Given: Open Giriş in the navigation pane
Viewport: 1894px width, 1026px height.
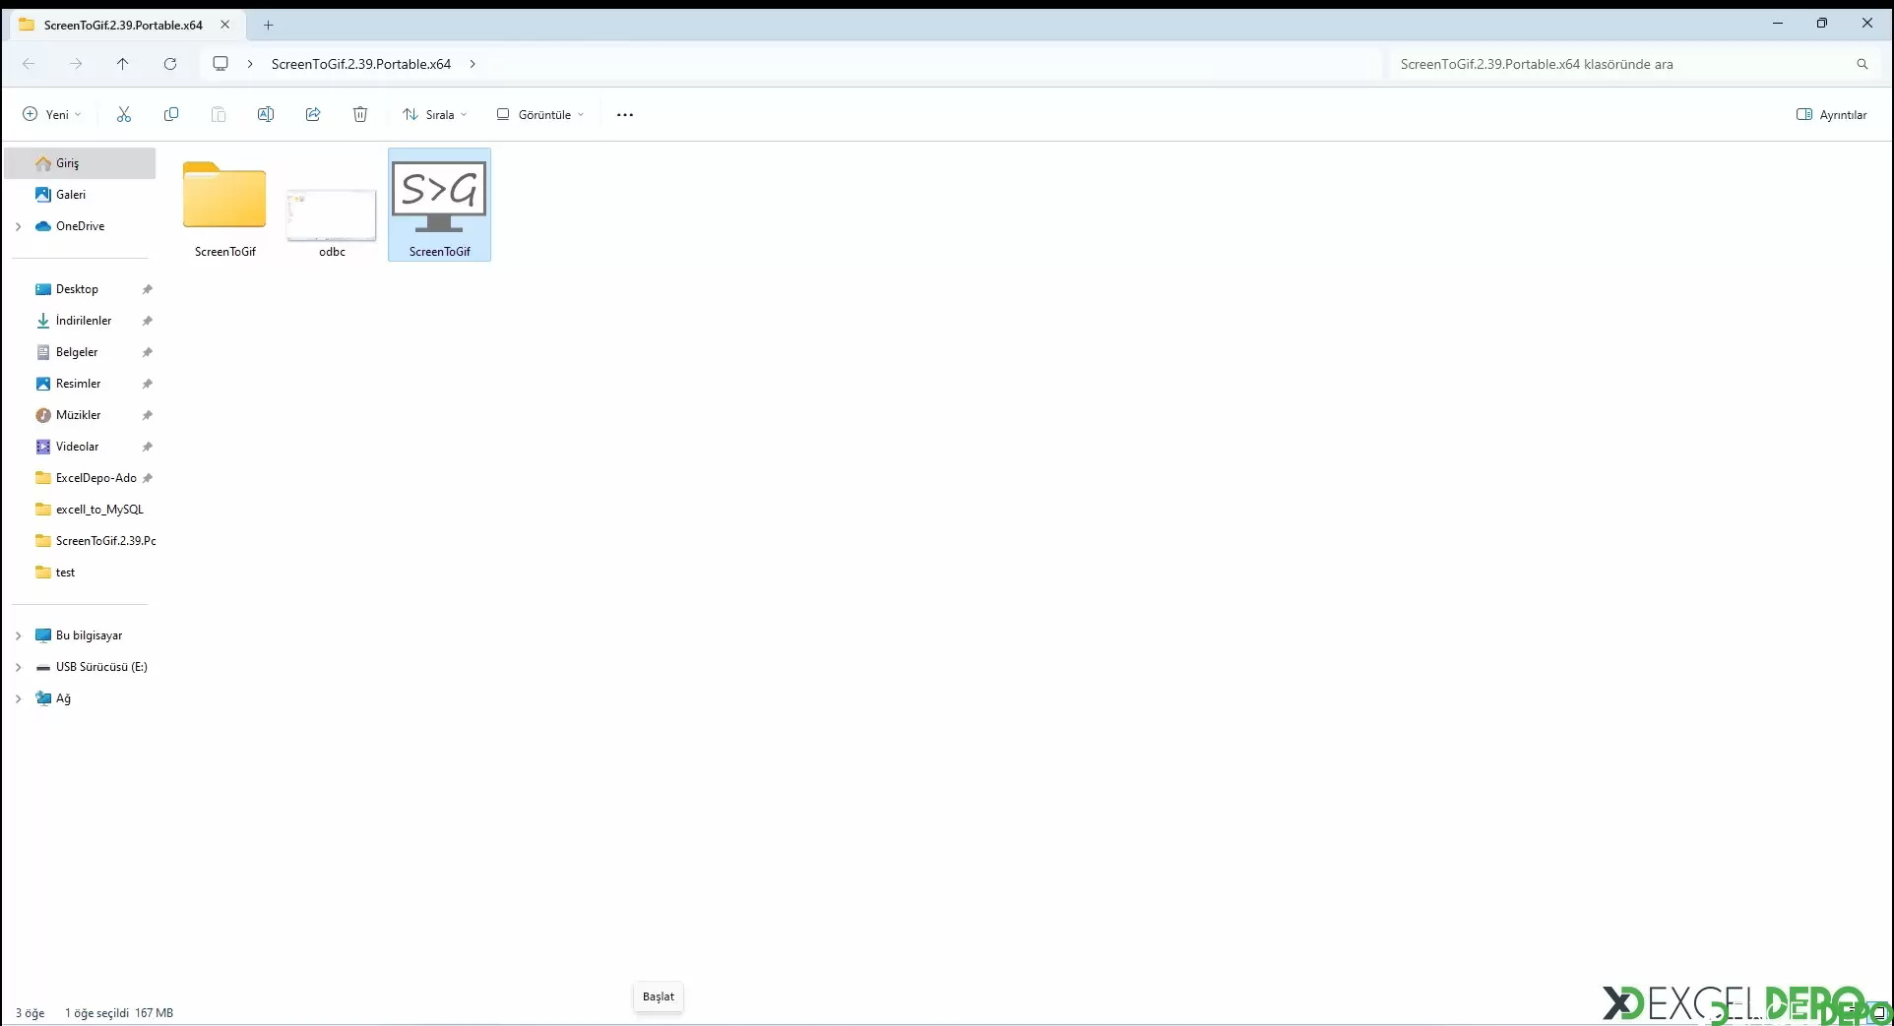Looking at the screenshot, I should (x=80, y=163).
